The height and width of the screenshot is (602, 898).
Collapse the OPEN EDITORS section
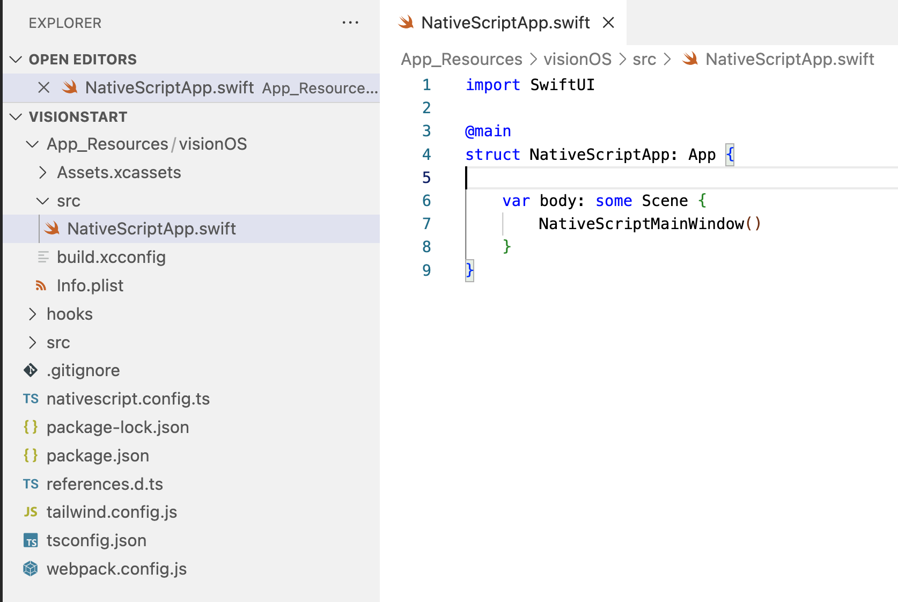click(x=15, y=59)
